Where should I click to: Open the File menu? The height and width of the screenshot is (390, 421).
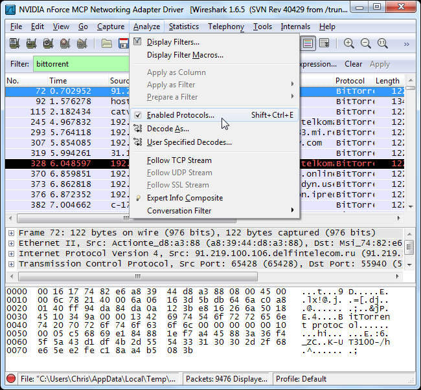point(16,27)
